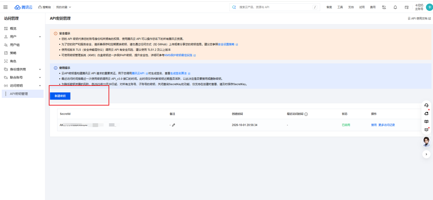Click the 身份提供商 icon
Screen dimensions: 433x200
[x=6, y=70]
